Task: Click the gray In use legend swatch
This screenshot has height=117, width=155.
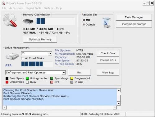Action: (72, 82)
